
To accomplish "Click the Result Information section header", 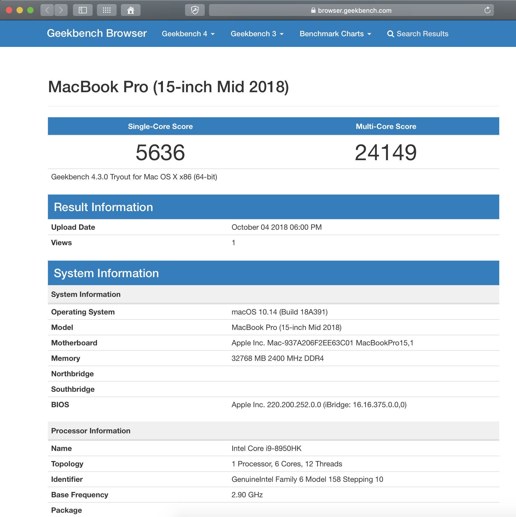I will click(x=273, y=207).
